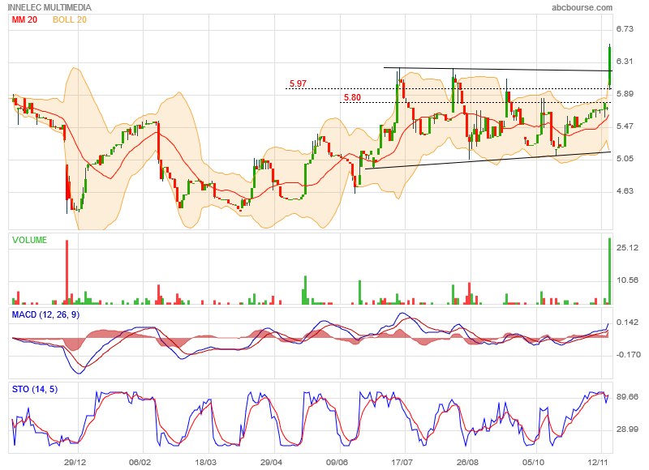Click the 0.142 MACD axis value
Image resolution: width=649 pixels, height=470 pixels.
(x=627, y=323)
